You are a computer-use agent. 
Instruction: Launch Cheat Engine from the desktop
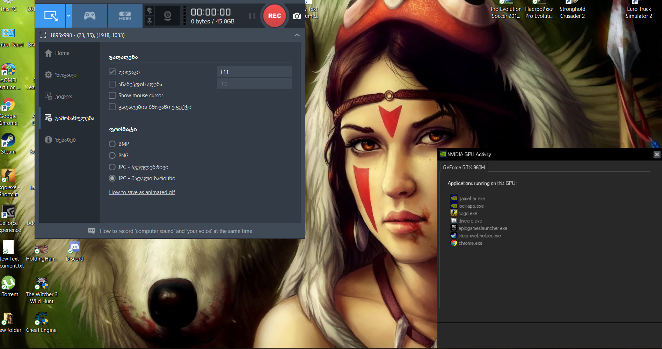[41, 322]
